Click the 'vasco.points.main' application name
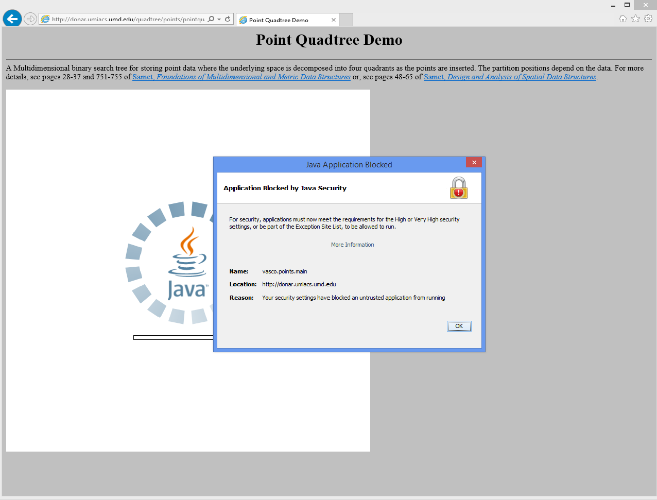 coord(285,271)
